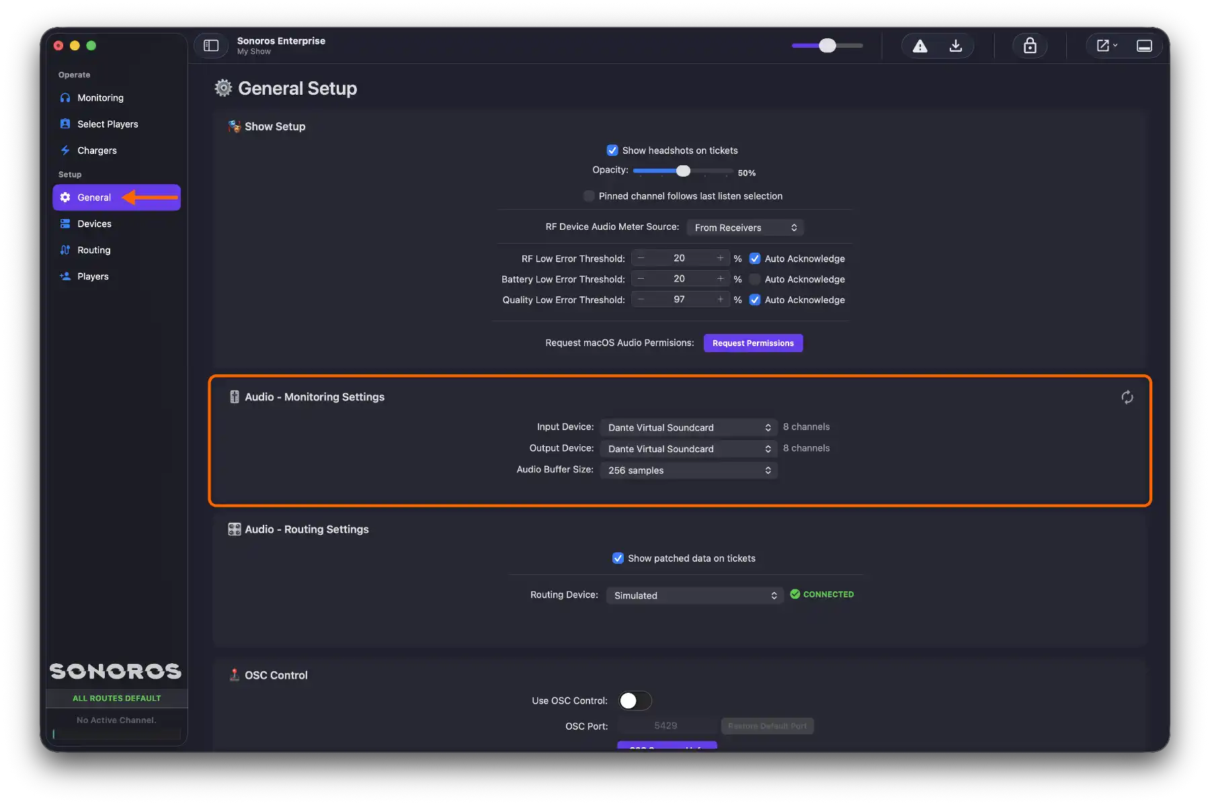This screenshot has width=1210, height=805.
Task: Toggle Quality Low Auto Acknowledge checkbox
Action: (755, 300)
